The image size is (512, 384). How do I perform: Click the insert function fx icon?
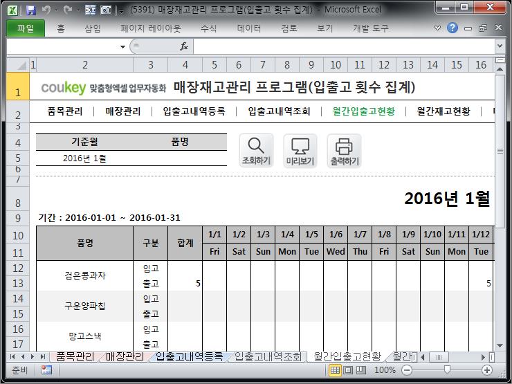pos(184,46)
